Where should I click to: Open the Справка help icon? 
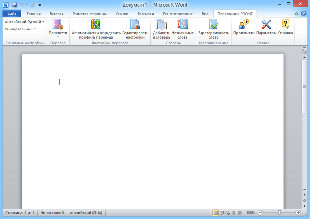coord(285,25)
